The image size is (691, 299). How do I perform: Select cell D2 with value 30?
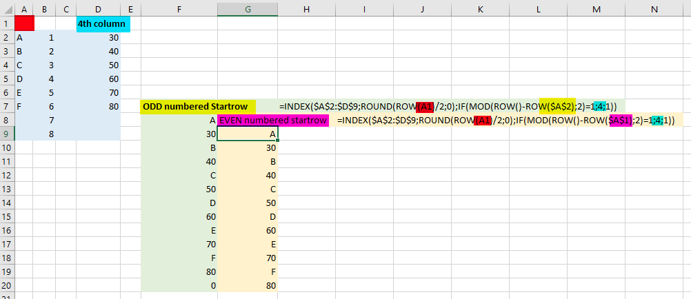[x=98, y=37]
